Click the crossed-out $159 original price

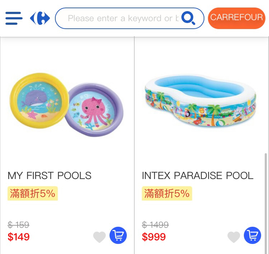(19, 225)
